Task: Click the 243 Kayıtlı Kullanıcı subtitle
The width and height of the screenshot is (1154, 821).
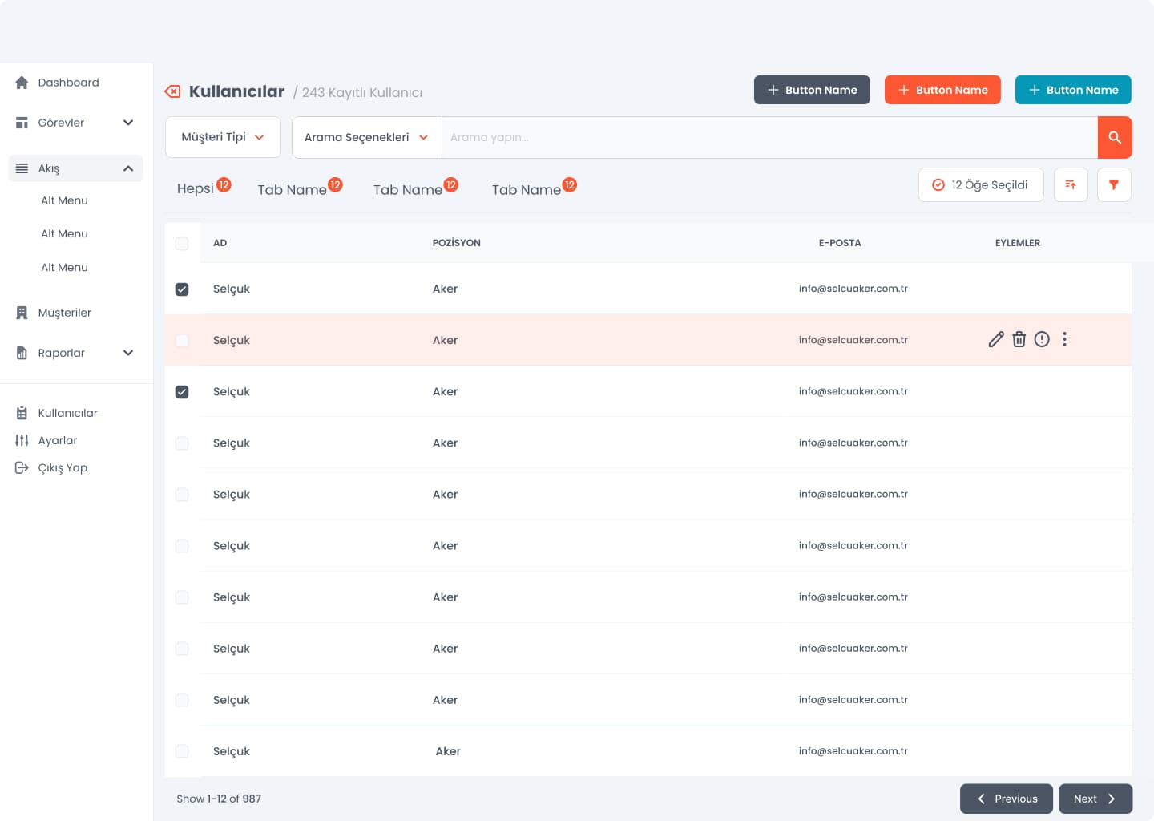Action: pos(362,92)
